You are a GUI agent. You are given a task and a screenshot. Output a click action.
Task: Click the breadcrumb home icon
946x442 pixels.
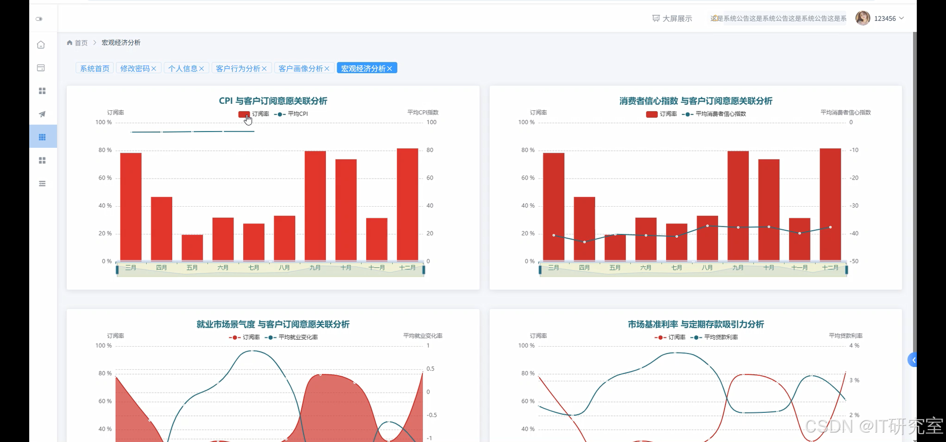coord(70,43)
